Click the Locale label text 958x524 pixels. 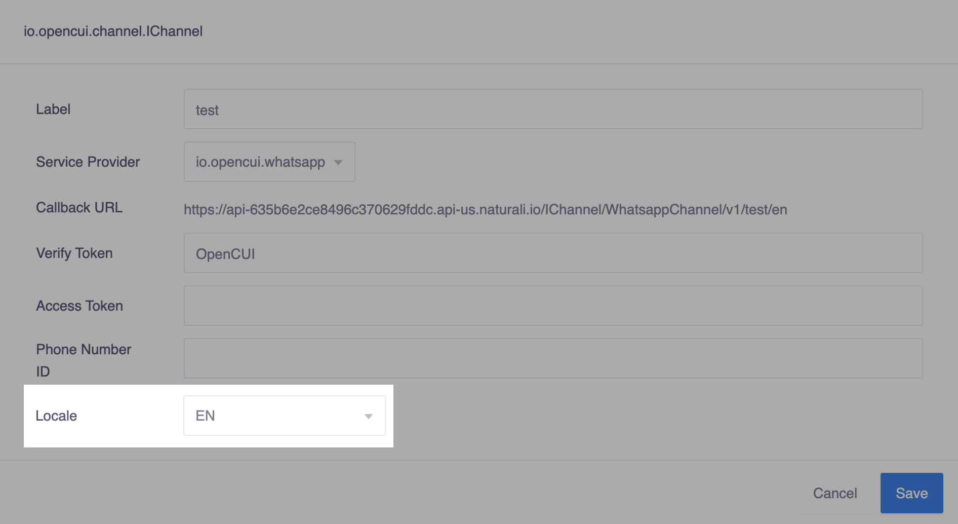(x=56, y=416)
